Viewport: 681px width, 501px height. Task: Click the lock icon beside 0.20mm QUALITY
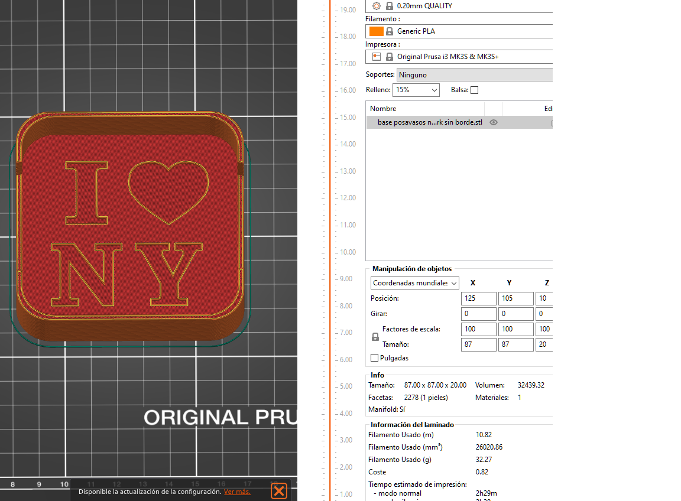(390, 6)
